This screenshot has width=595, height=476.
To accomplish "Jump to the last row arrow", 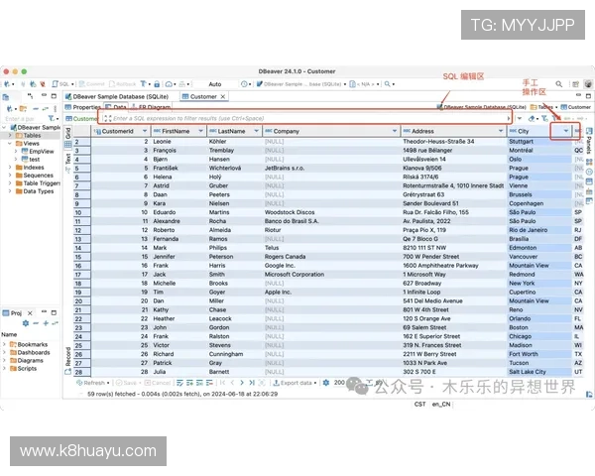I will pyautogui.click(x=252, y=383).
